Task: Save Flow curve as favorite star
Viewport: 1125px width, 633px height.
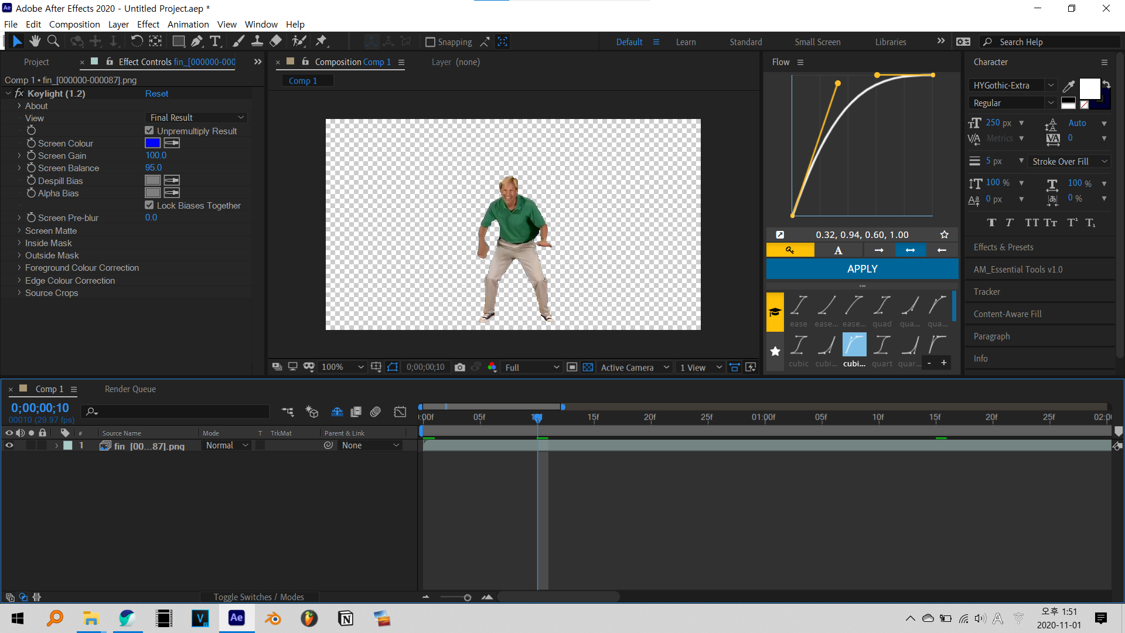Action: [944, 234]
